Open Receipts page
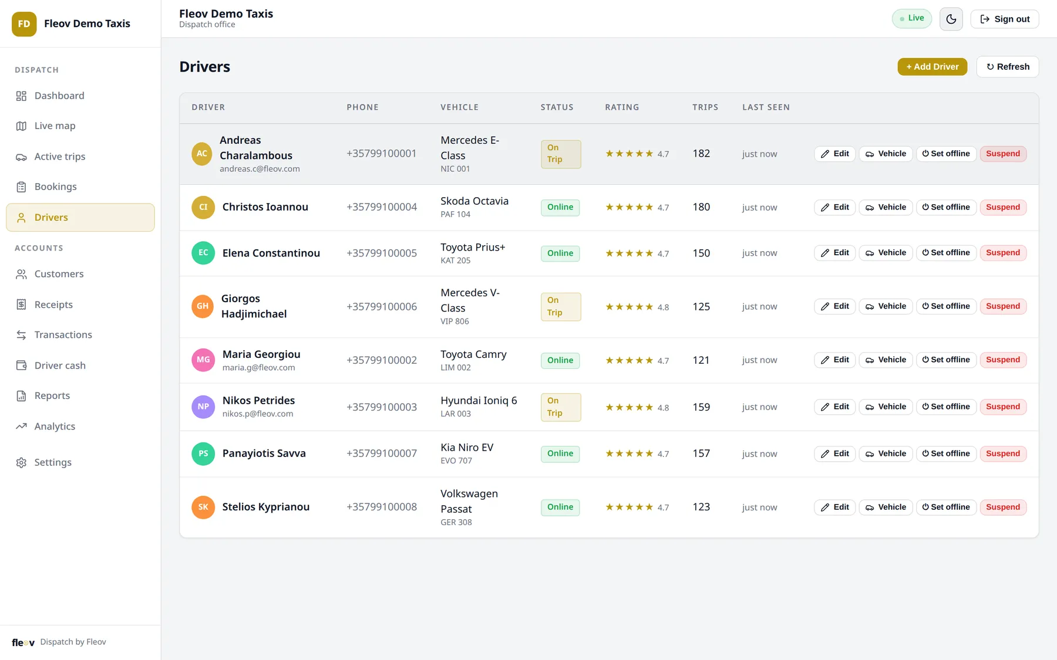This screenshot has width=1057, height=660. tap(80, 304)
